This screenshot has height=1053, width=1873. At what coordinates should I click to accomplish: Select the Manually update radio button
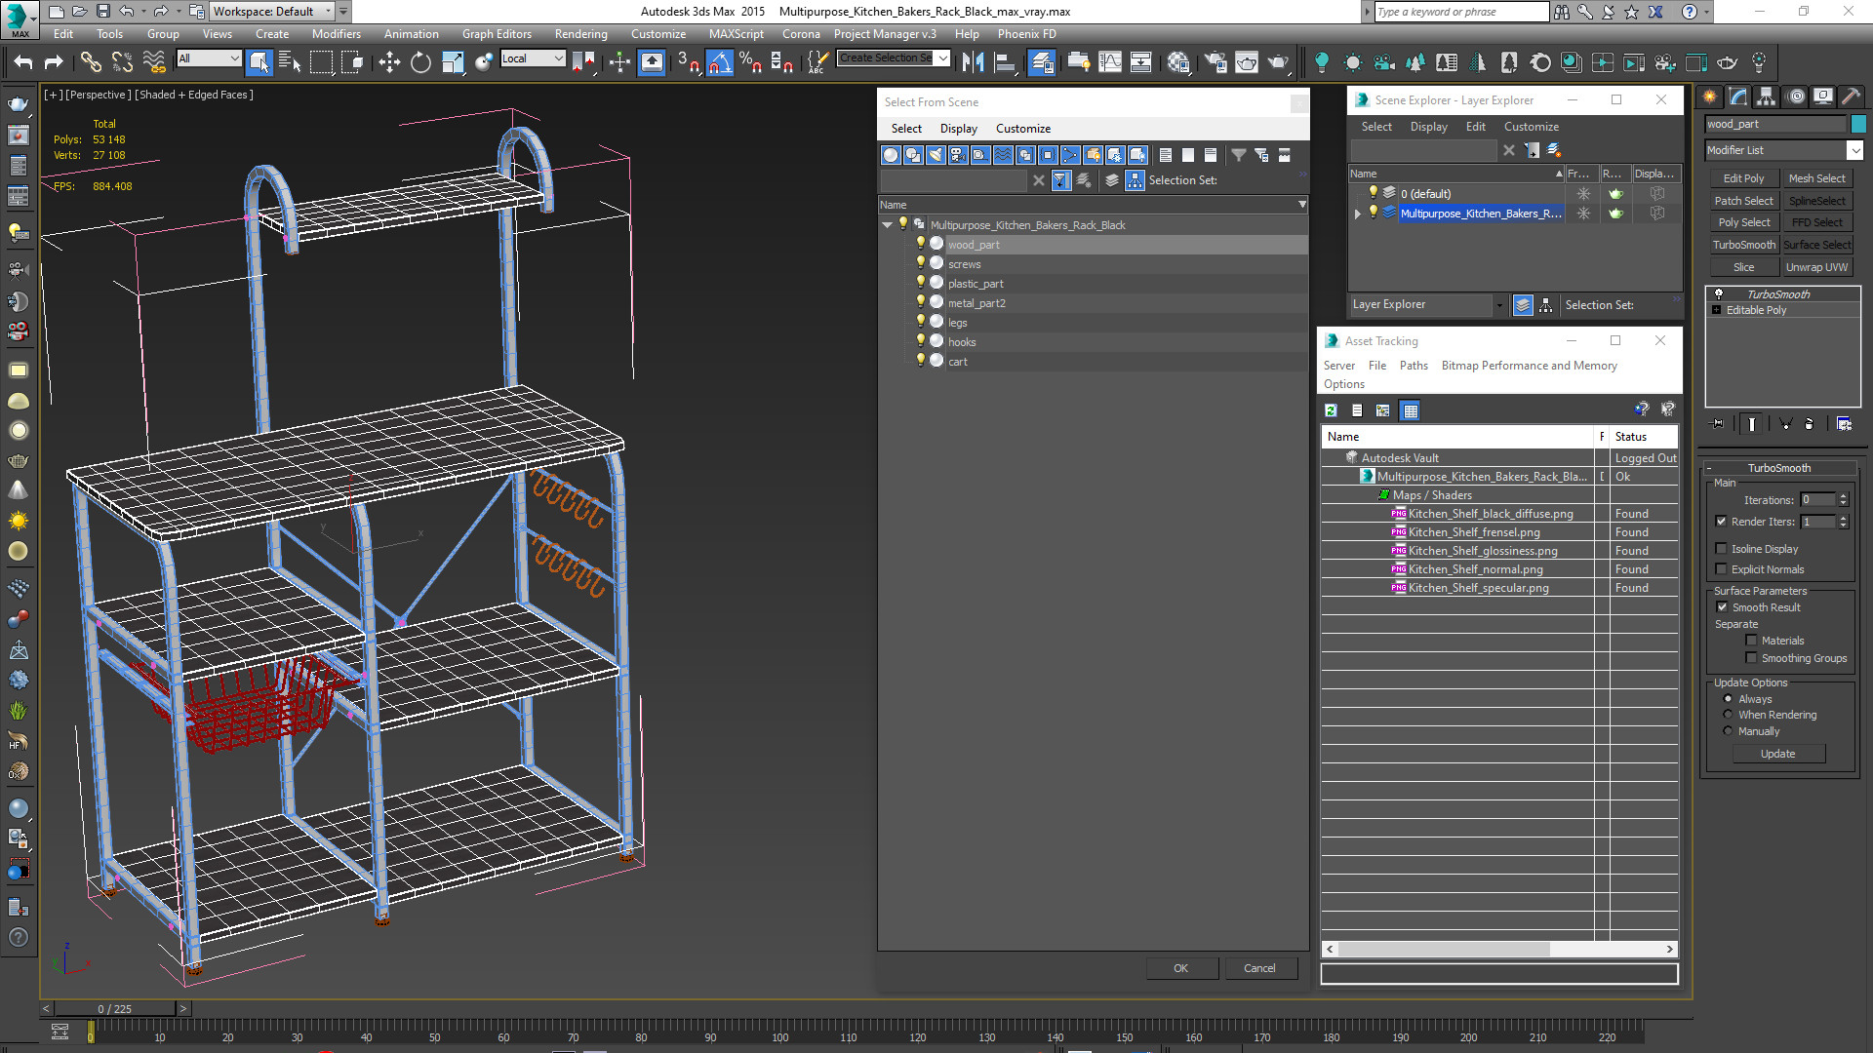pyautogui.click(x=1729, y=731)
